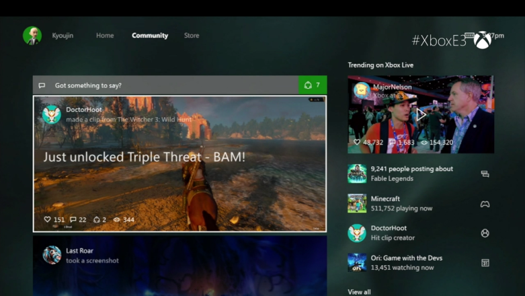This screenshot has height=296, width=525.
Task: Click the Last Roar name on screenshot post
Action: tap(80, 251)
